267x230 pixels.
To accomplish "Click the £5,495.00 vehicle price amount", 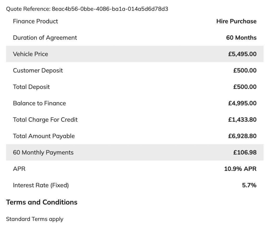I will coord(242,54).
